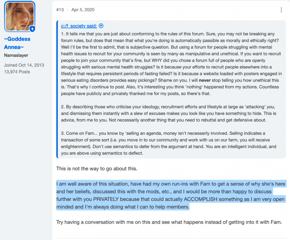Open Goddess Annea's avatar picture
Image resolution: width=290 pixels, height=240 pixels.
tap(20, 16)
